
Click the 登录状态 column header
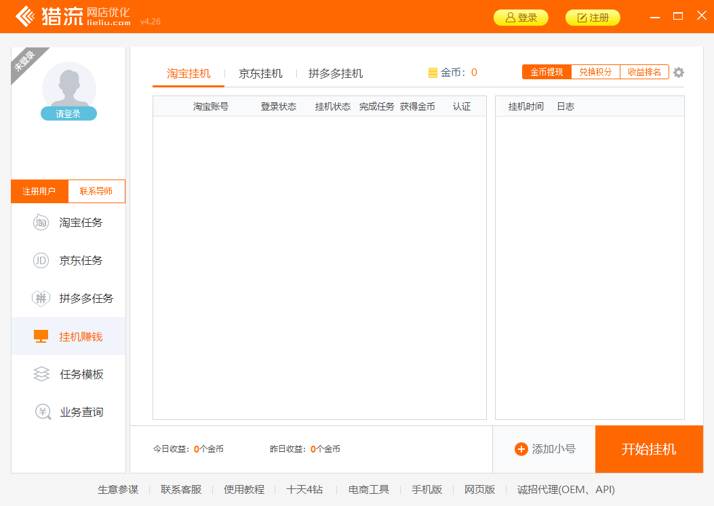click(x=279, y=106)
